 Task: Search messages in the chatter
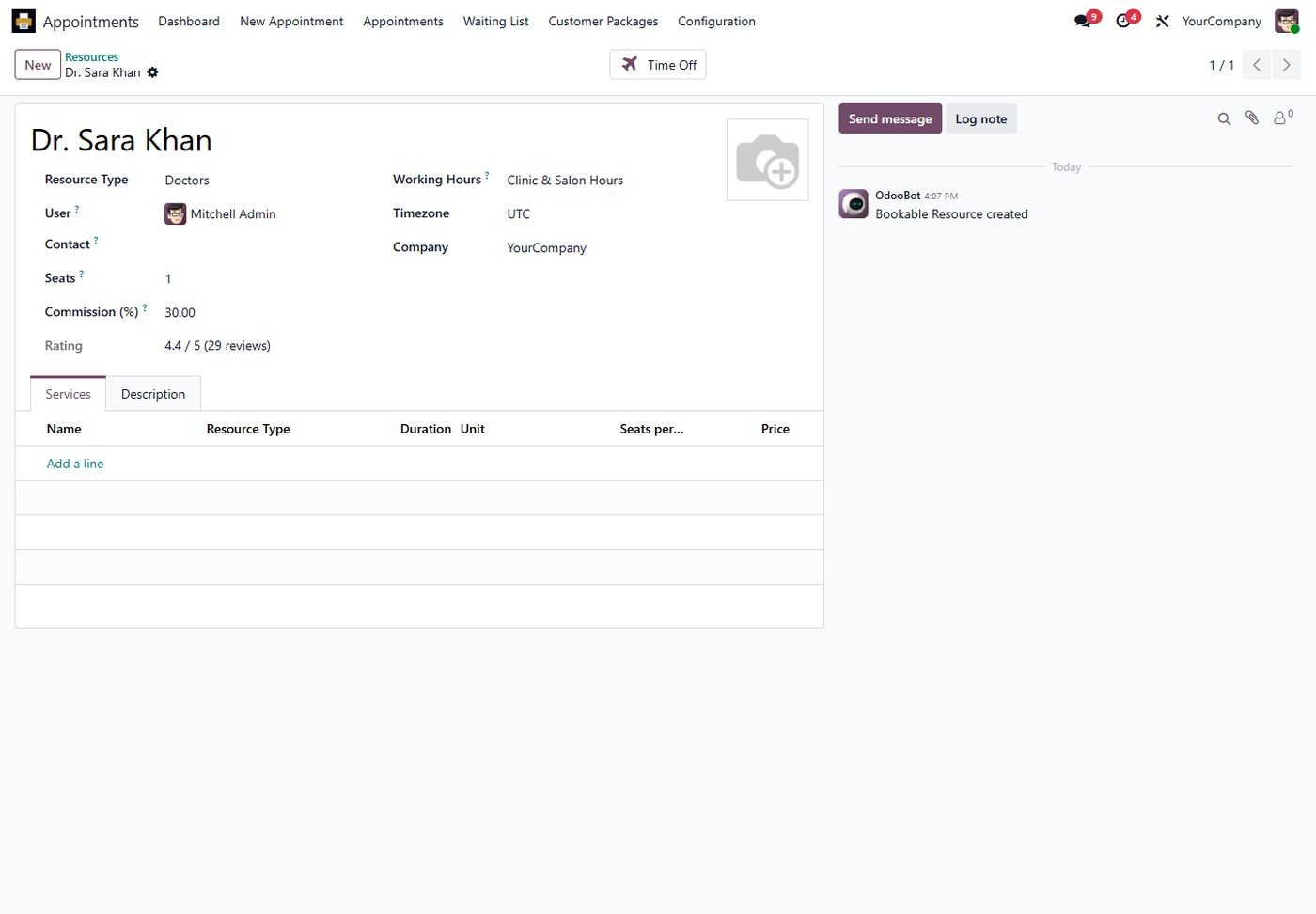tap(1224, 118)
